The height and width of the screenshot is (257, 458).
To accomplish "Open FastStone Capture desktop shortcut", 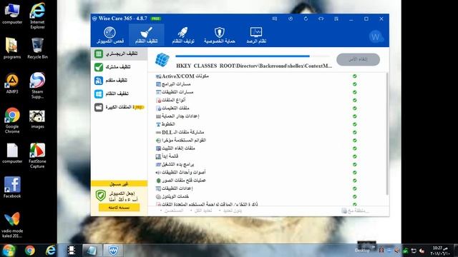I will click(x=37, y=156).
